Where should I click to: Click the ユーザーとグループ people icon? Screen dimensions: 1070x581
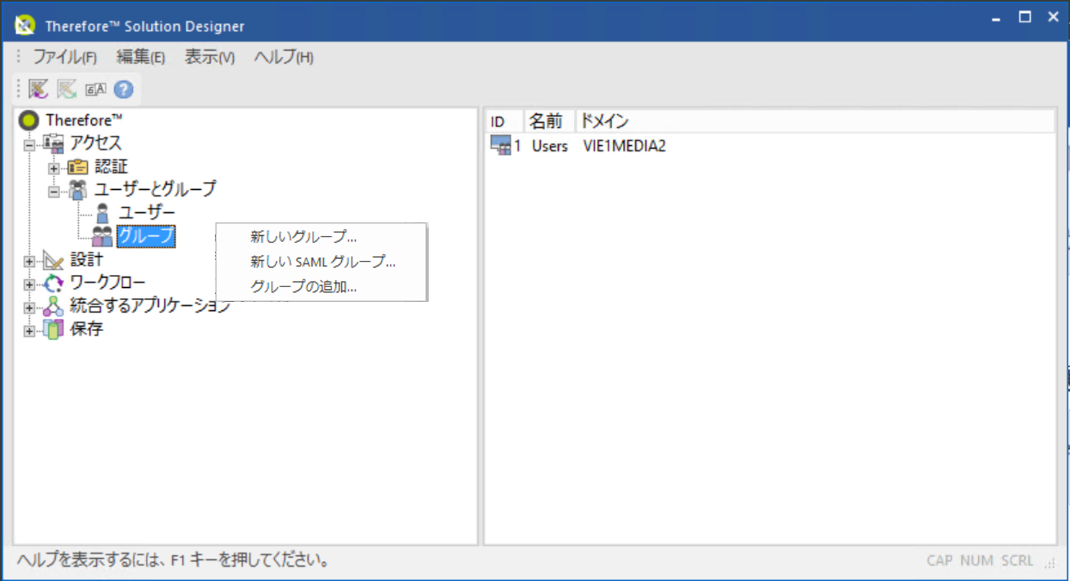[x=78, y=189]
